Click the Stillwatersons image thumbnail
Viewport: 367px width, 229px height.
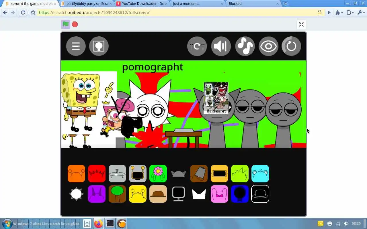tap(216, 98)
